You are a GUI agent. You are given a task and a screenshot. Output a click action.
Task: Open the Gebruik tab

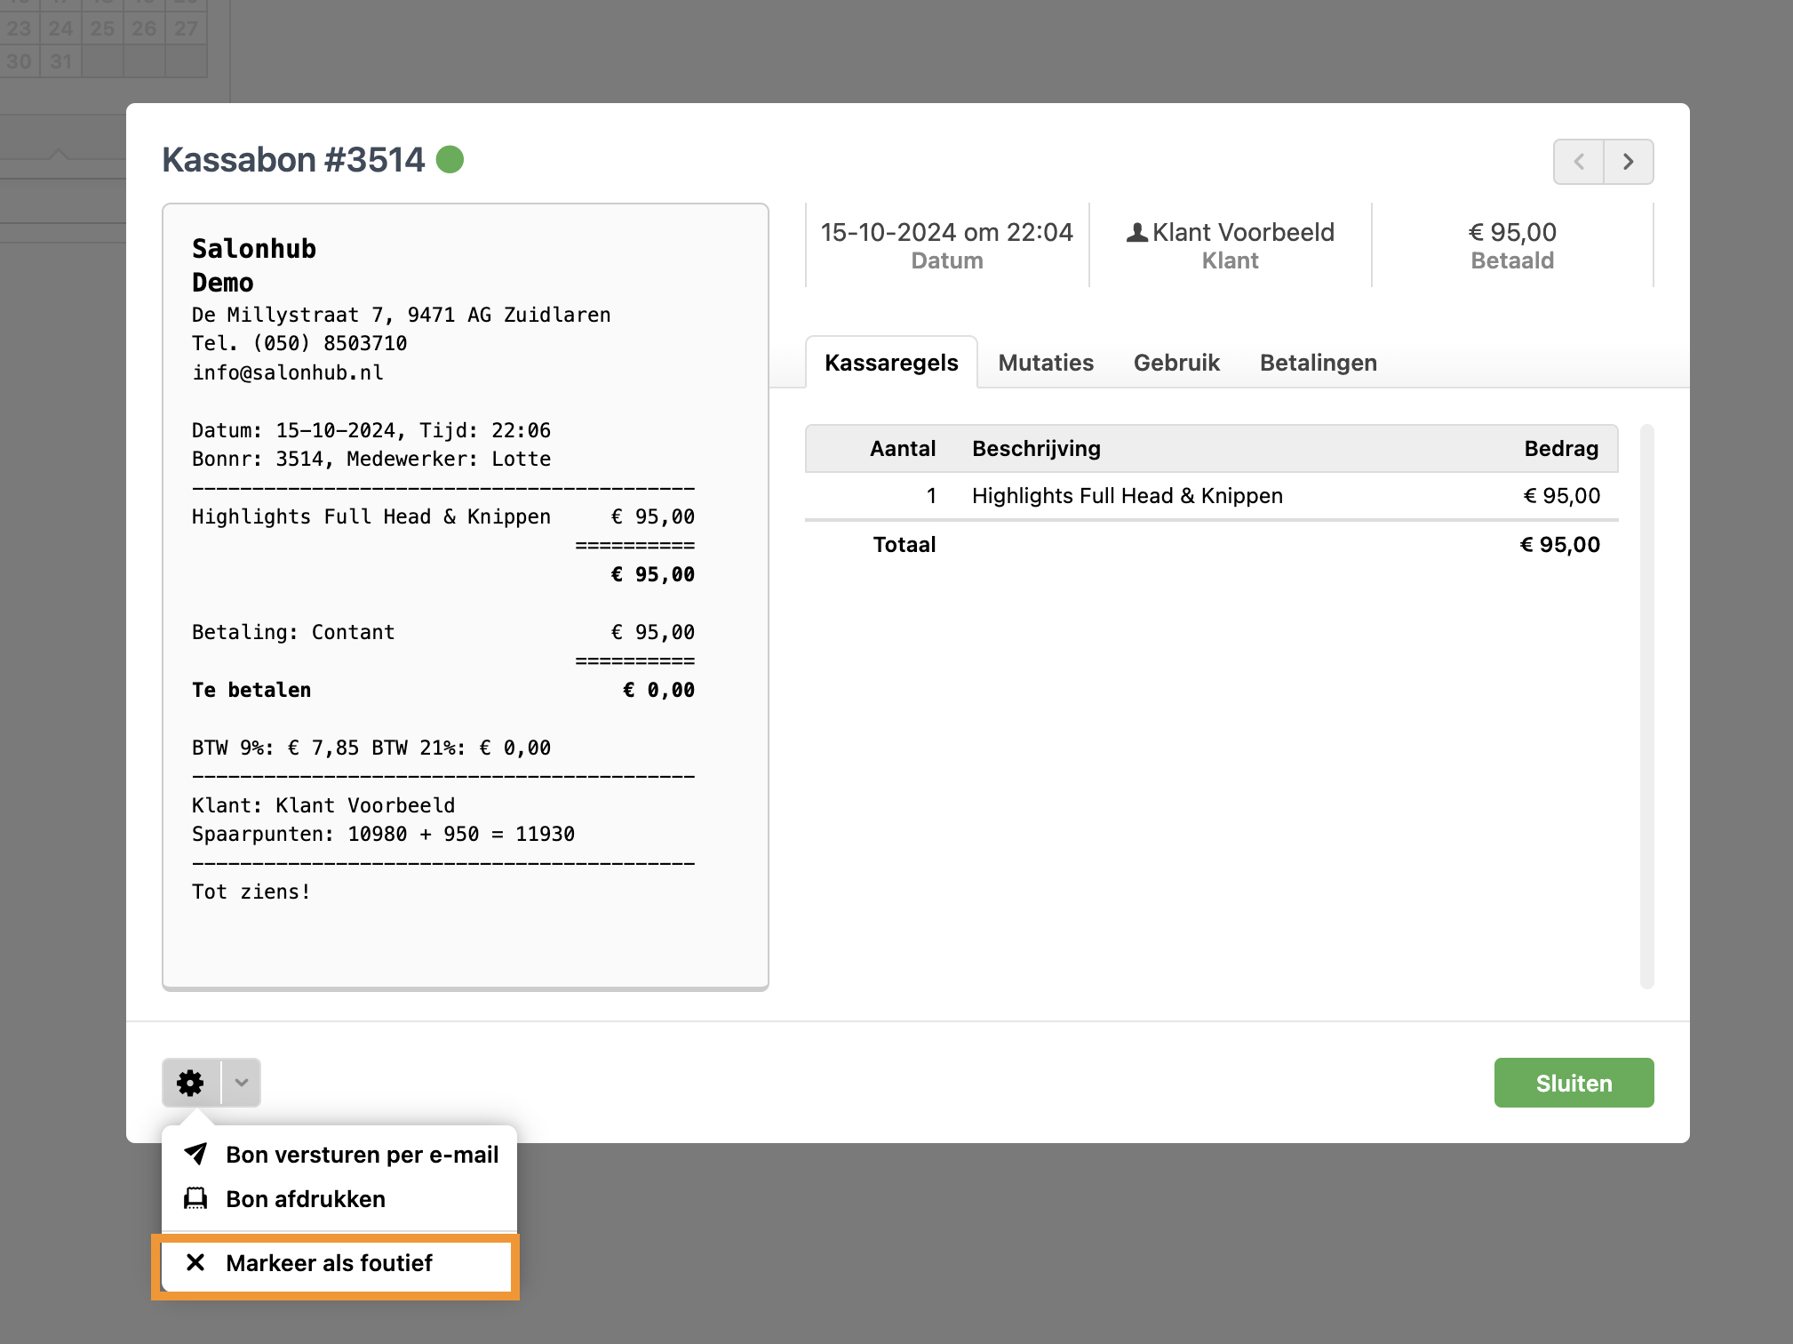pos(1176,363)
